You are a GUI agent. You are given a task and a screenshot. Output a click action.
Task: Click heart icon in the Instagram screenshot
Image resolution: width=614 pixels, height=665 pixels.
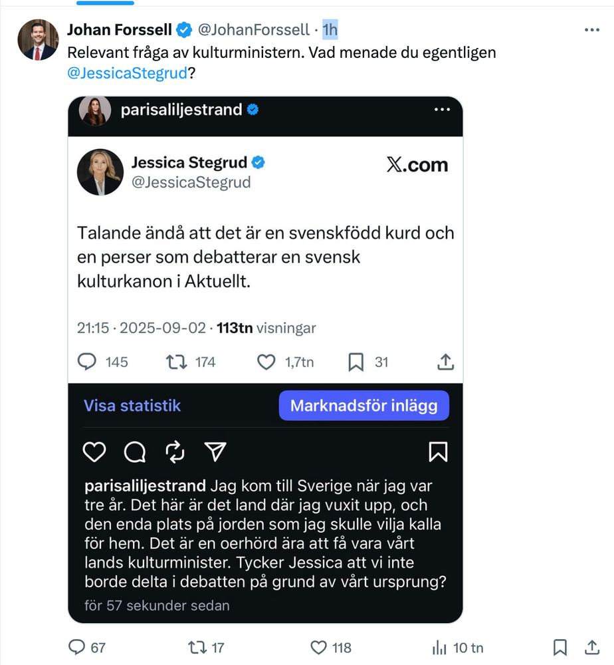click(x=94, y=452)
